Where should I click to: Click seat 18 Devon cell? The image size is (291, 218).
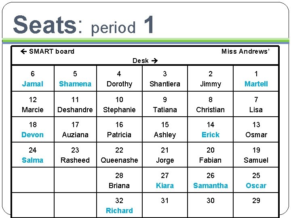click(32, 130)
